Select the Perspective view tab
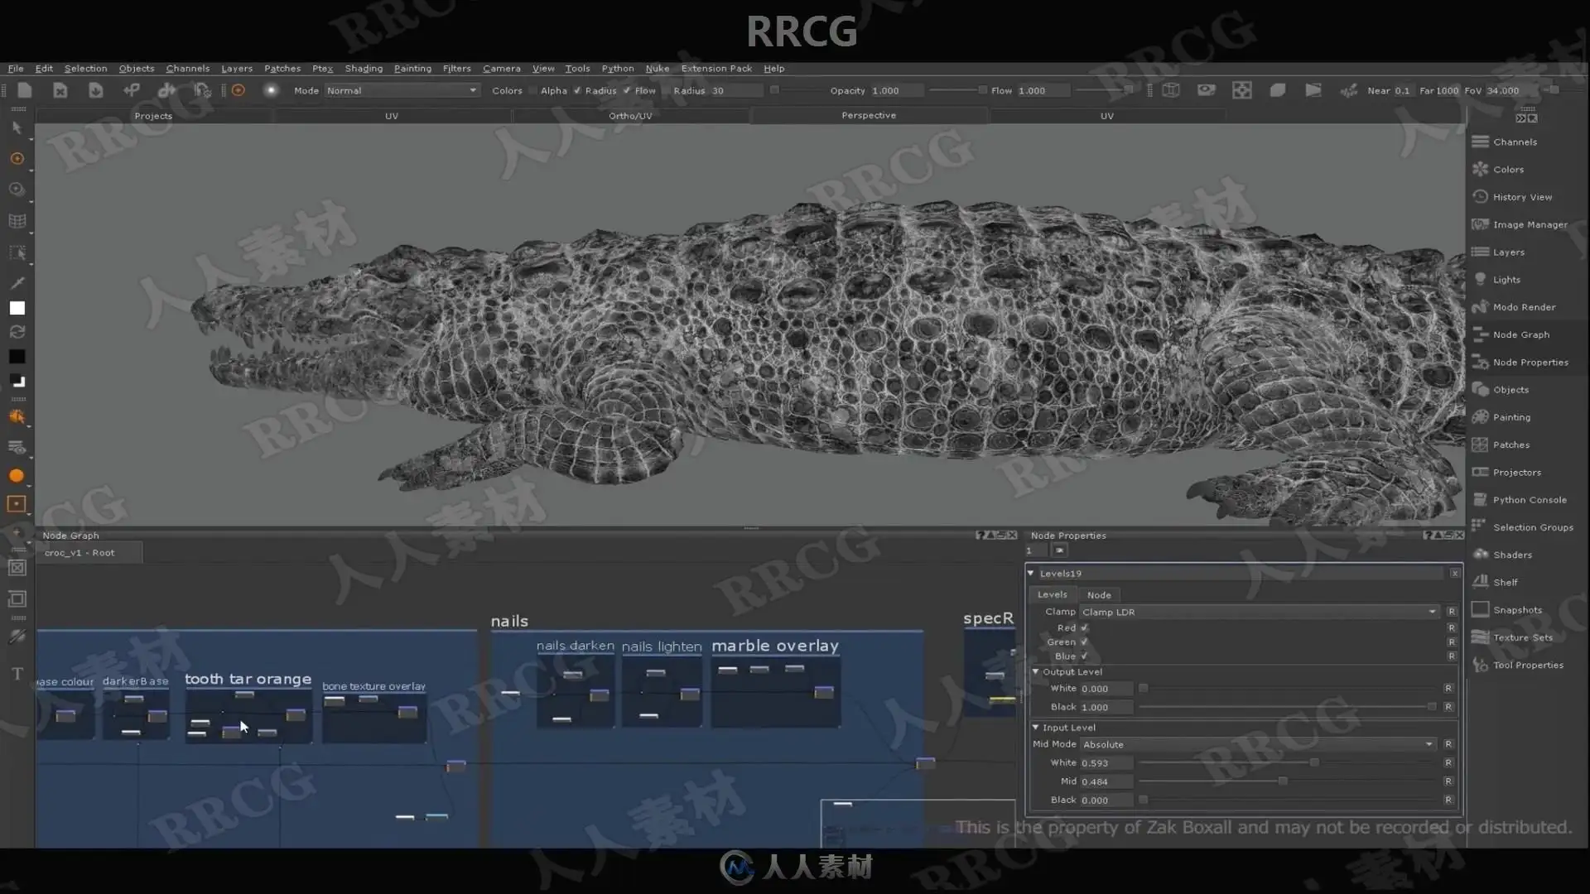The image size is (1590, 894). pyautogui.click(x=869, y=115)
